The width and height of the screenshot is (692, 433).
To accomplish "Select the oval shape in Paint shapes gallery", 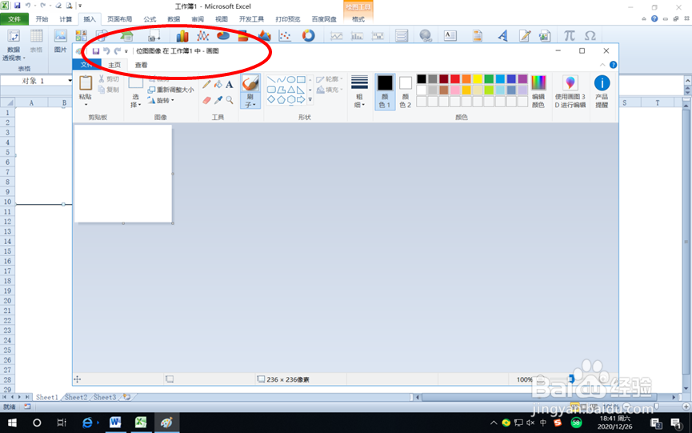I will pos(291,79).
